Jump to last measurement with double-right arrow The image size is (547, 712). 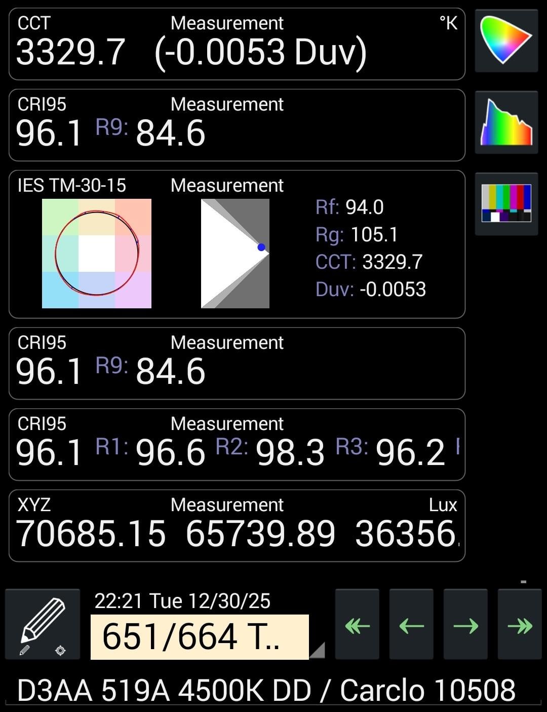tap(520, 626)
